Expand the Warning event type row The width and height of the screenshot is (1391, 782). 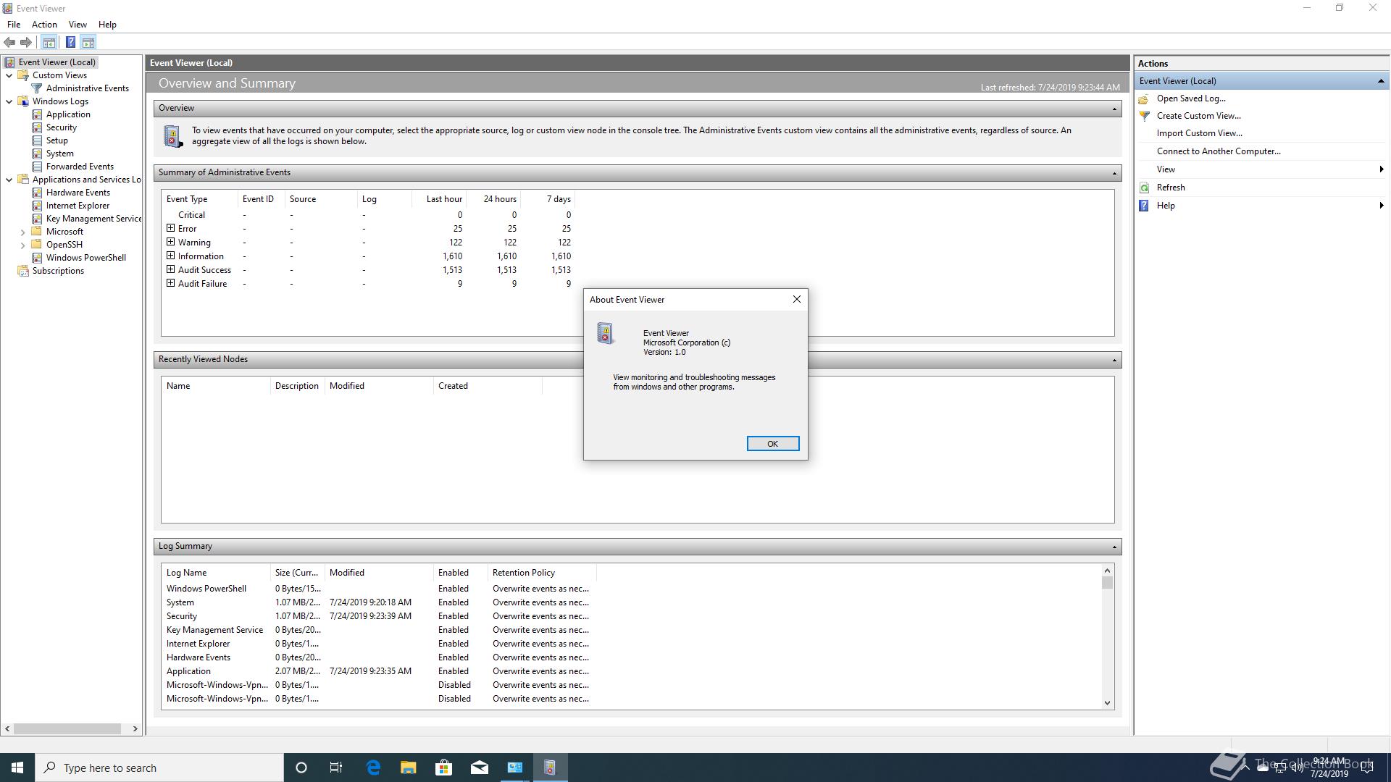coord(170,242)
